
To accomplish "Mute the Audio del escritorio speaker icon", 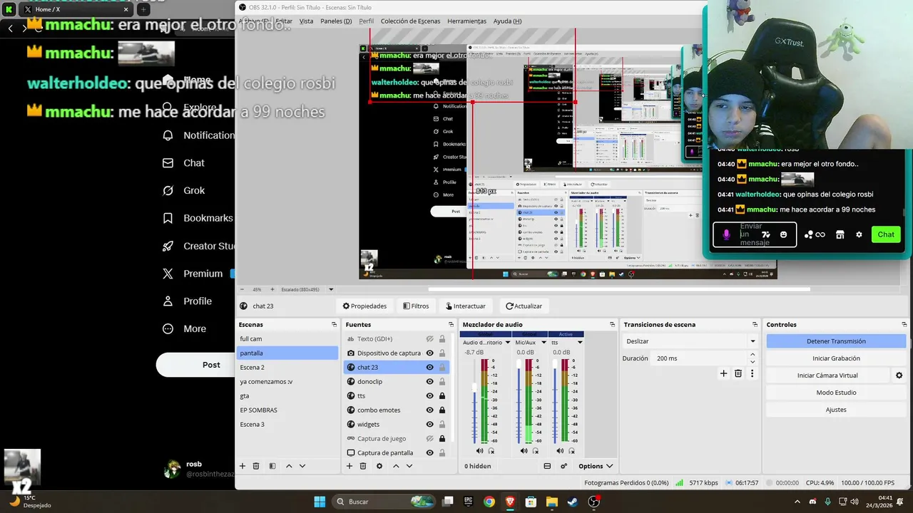I will pyautogui.click(x=479, y=450).
